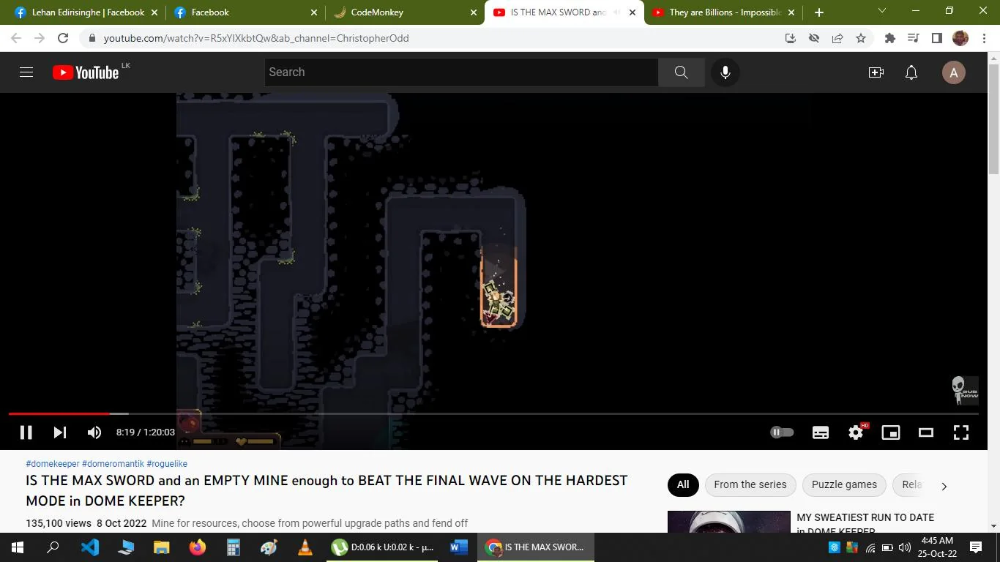The height and width of the screenshot is (562, 1000).
Task: Open VLC media player from taskbar
Action: coord(305,547)
